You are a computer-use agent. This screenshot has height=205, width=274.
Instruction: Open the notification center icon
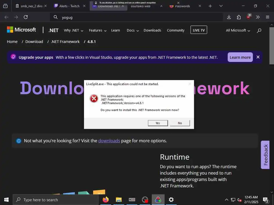click(x=266, y=200)
